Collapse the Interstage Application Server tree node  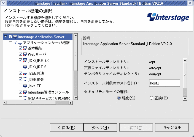coord(5,36)
